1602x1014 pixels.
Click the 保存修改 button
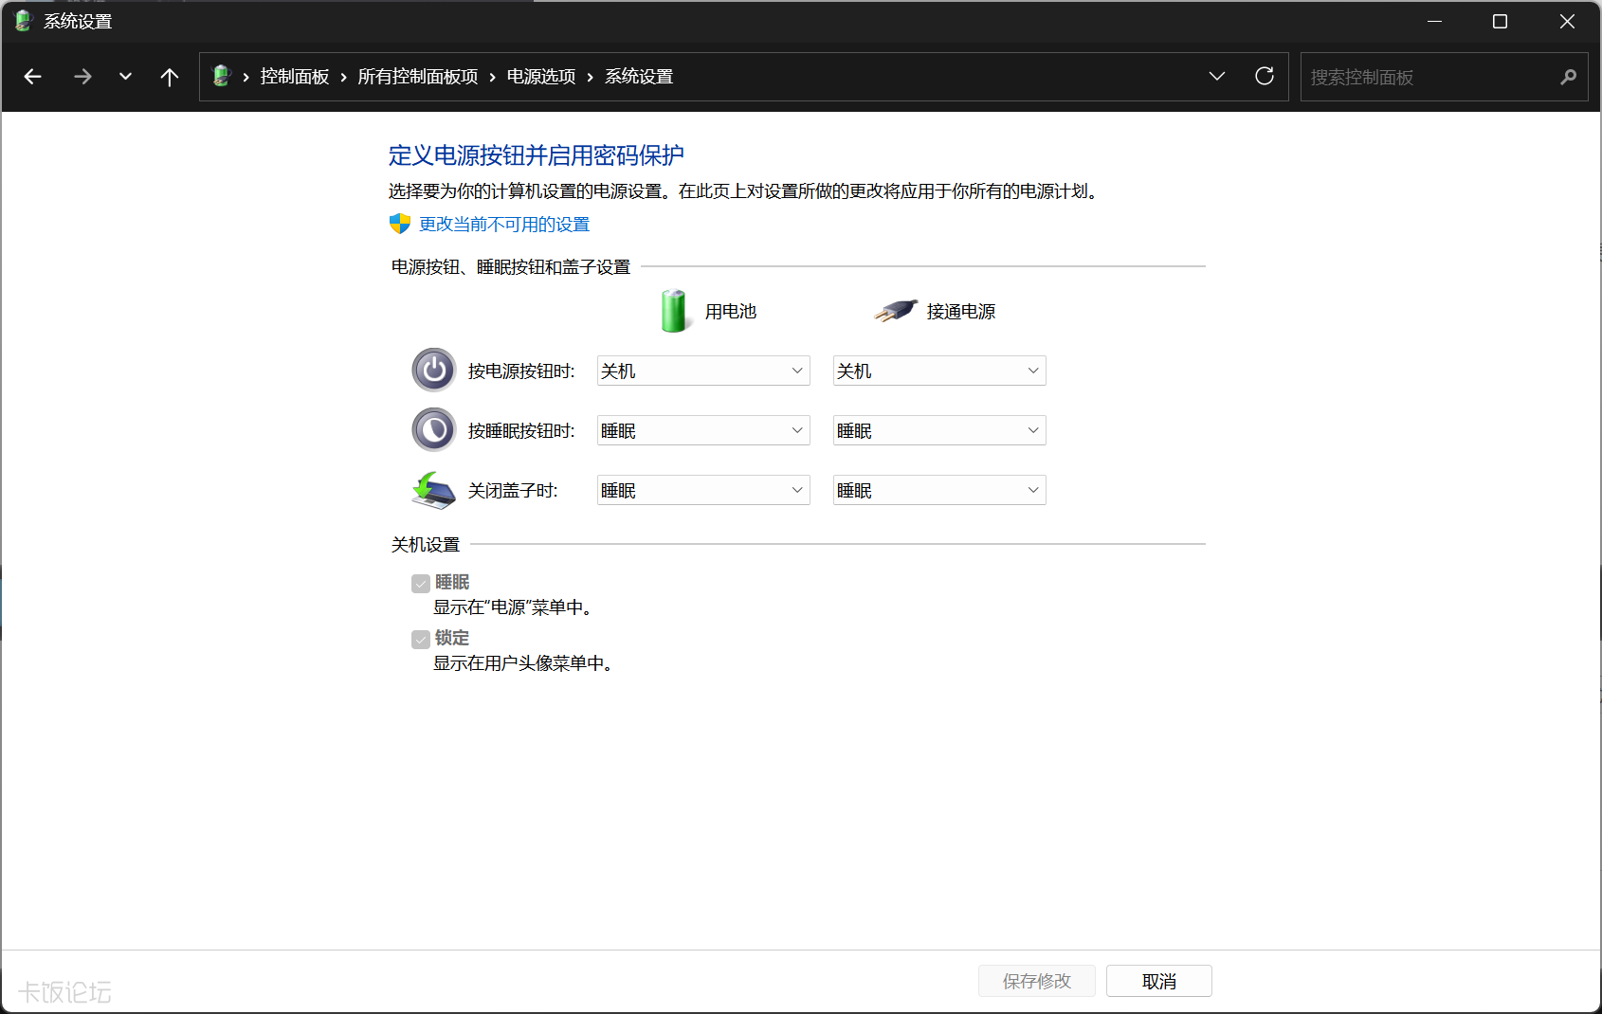(x=1037, y=981)
